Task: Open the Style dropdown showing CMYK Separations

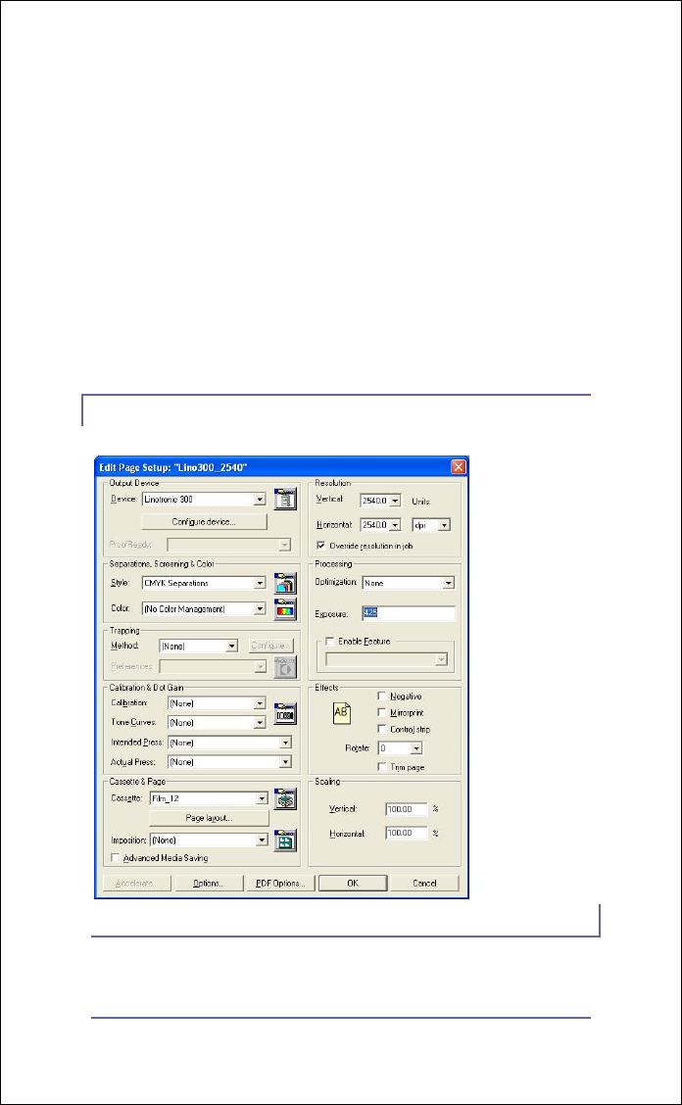Action: tap(204, 583)
